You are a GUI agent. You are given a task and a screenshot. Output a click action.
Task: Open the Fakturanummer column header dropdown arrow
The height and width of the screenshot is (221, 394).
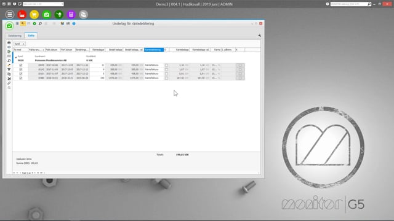point(43,50)
